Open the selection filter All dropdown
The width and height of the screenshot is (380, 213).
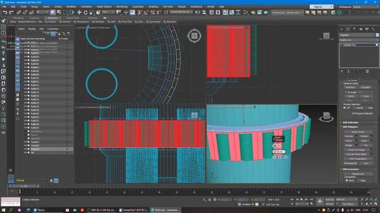tap(42, 12)
